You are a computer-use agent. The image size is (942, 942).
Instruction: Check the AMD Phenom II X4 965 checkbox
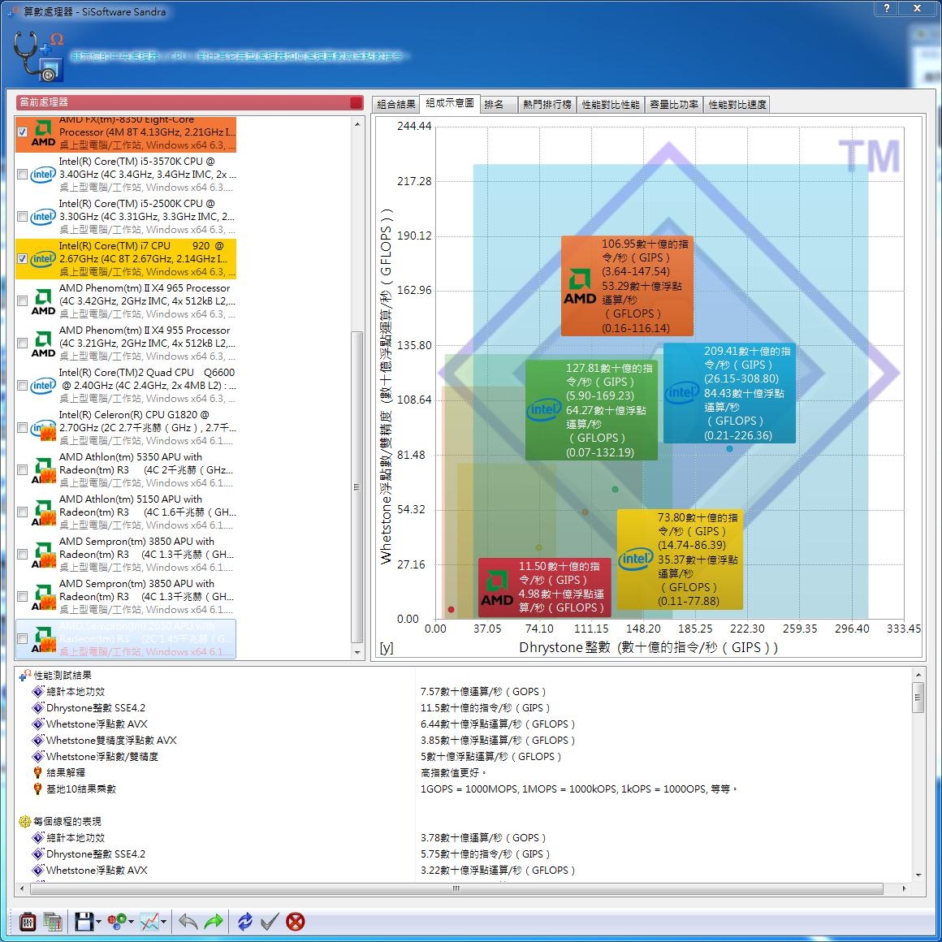[22, 301]
